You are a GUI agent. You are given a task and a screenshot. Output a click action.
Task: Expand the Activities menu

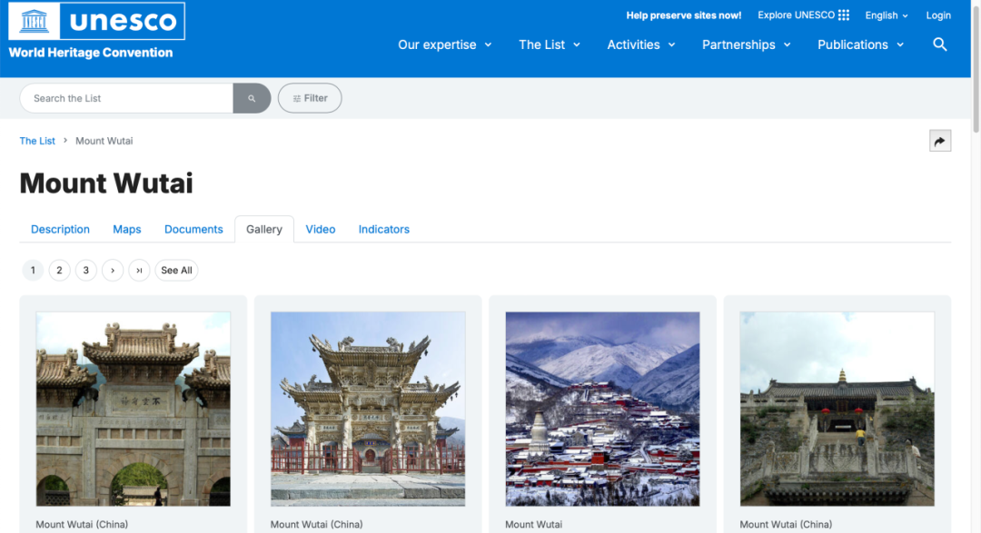coord(641,44)
